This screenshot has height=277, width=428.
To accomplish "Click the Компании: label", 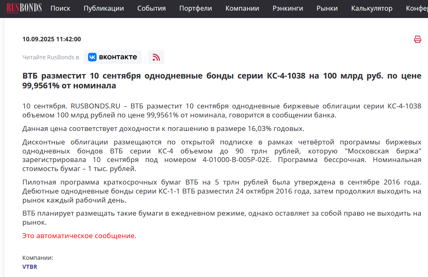I will pos(38,258).
